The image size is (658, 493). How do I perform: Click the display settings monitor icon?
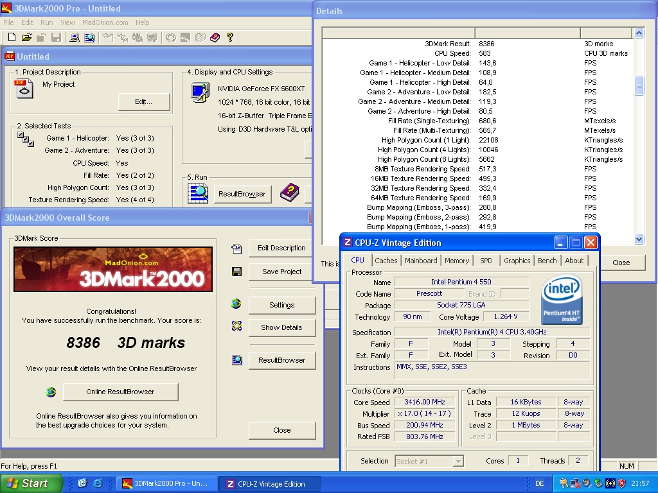(200, 92)
